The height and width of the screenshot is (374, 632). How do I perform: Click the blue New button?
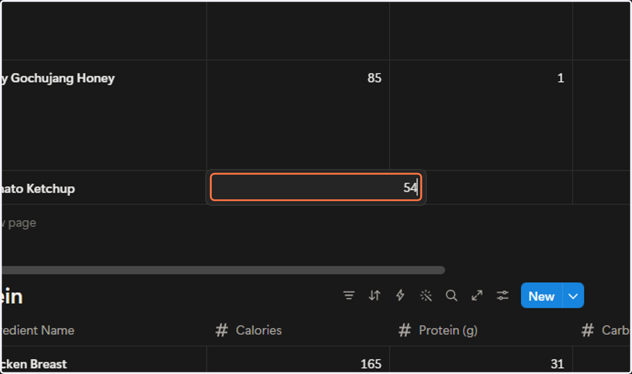coord(541,296)
